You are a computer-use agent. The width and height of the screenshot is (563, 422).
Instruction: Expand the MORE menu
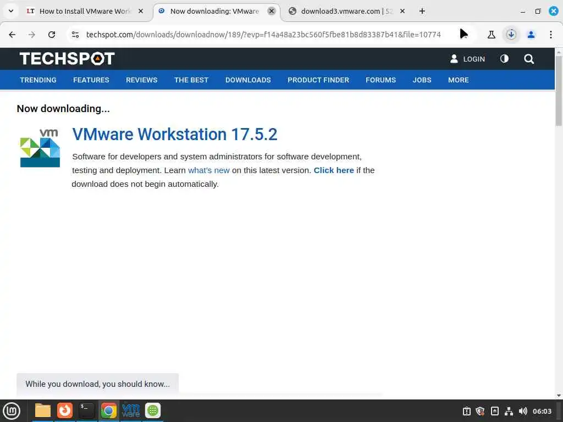458,80
